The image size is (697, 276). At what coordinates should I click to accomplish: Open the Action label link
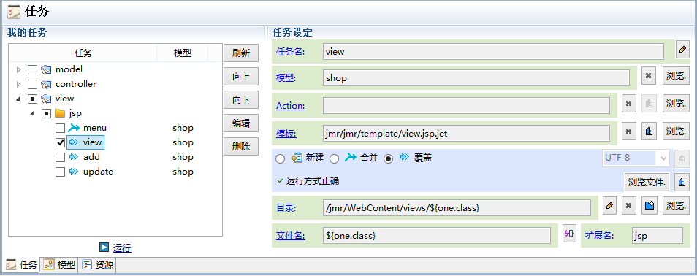tap(291, 106)
